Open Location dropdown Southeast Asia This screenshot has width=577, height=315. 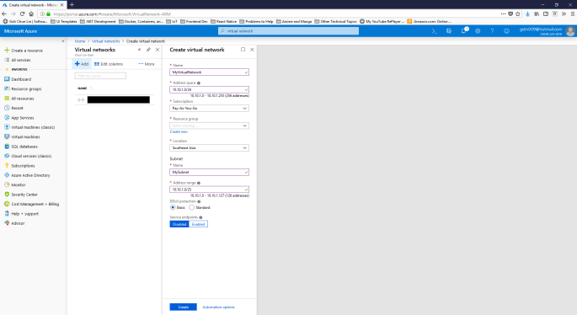coord(209,147)
